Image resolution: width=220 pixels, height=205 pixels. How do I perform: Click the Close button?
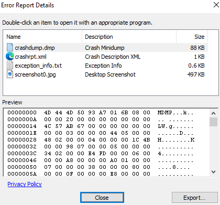point(102,198)
